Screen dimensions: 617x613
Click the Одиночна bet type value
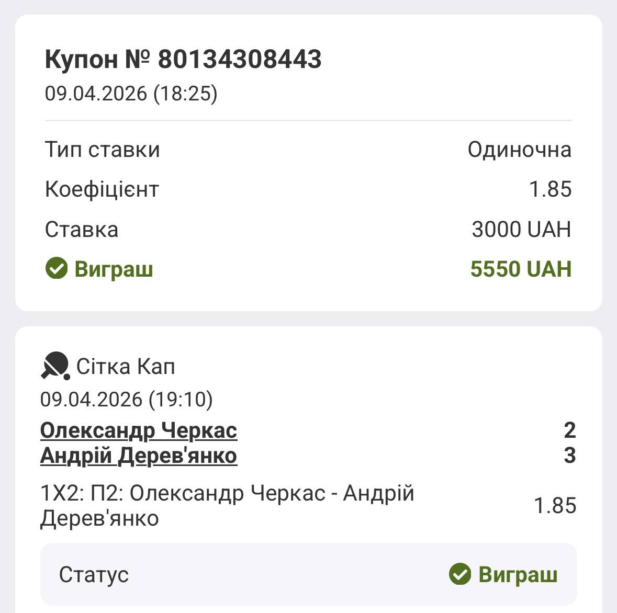tap(519, 150)
